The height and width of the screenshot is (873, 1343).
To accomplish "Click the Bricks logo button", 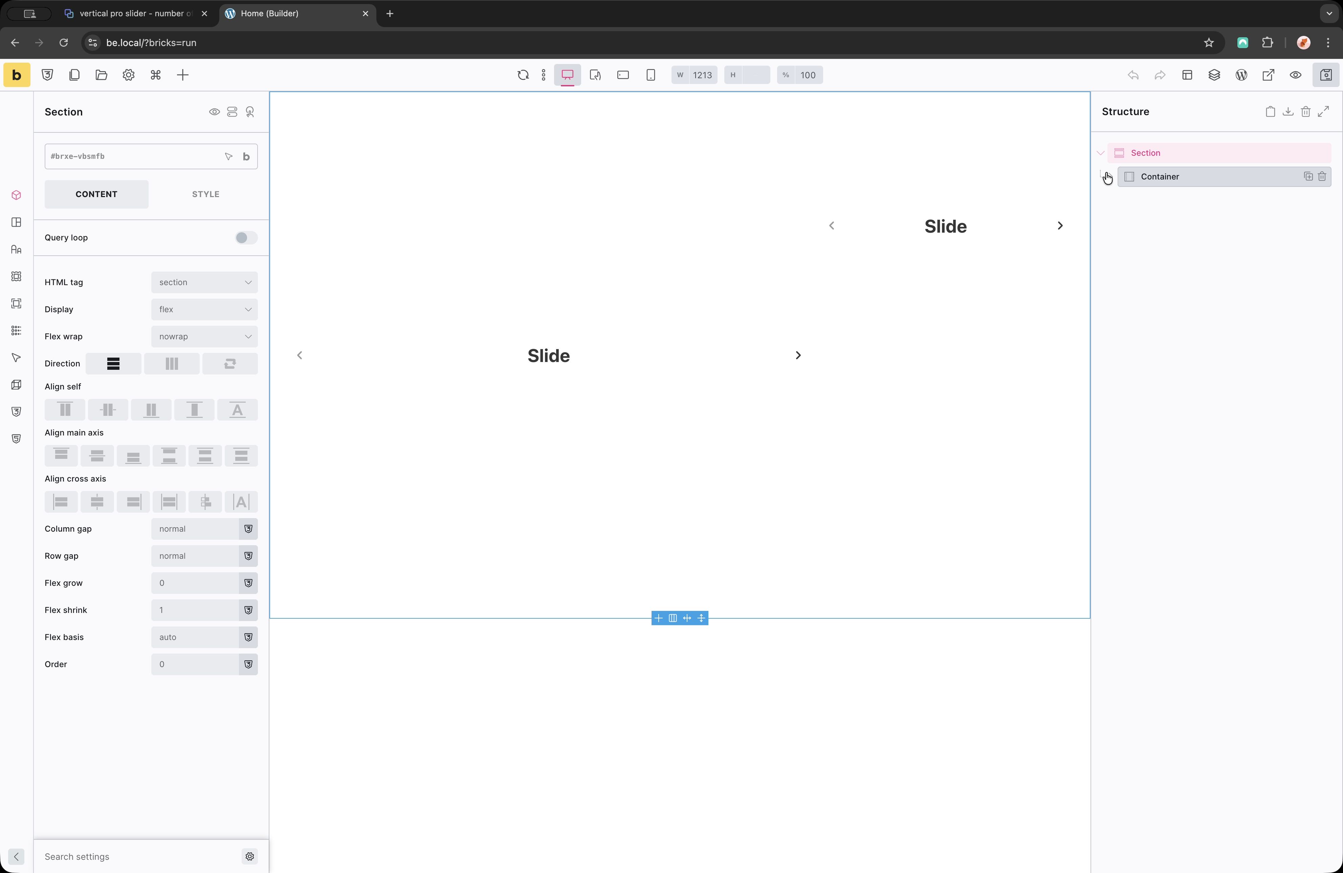I will point(16,75).
